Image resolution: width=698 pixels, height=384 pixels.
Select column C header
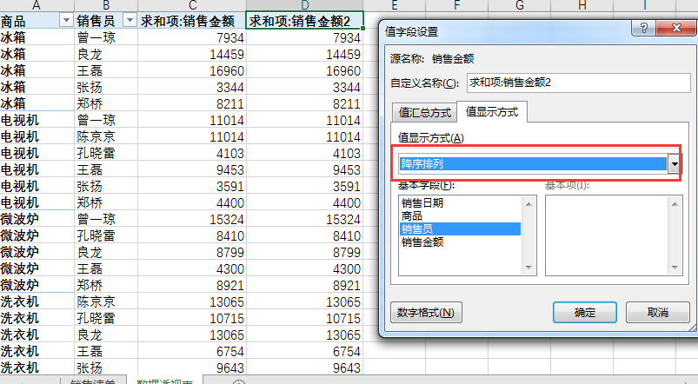coord(191,5)
